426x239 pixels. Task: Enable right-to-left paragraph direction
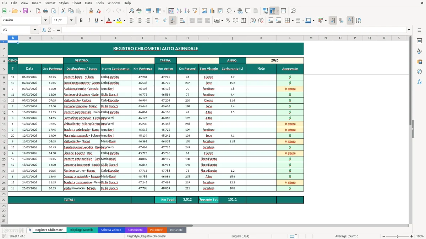coord(341,21)
